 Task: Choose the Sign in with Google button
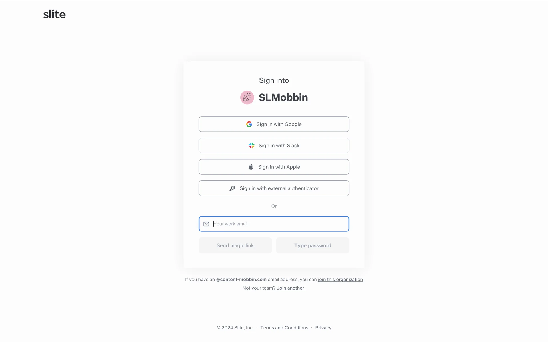[274, 124]
